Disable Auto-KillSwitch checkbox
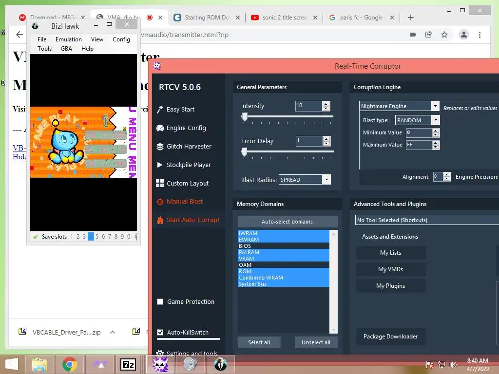499x374 pixels. click(160, 332)
